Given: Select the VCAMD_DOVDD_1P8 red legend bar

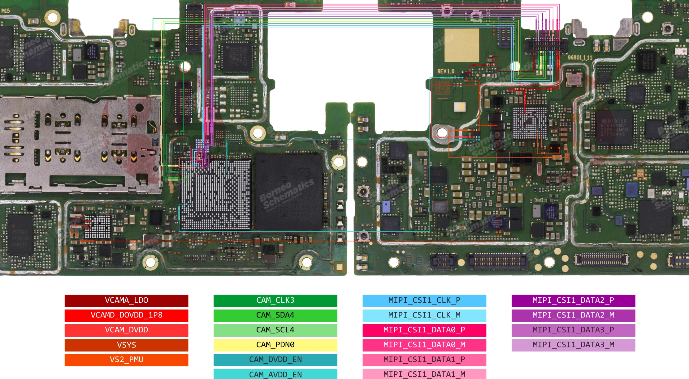Looking at the screenshot, I should pos(126,315).
